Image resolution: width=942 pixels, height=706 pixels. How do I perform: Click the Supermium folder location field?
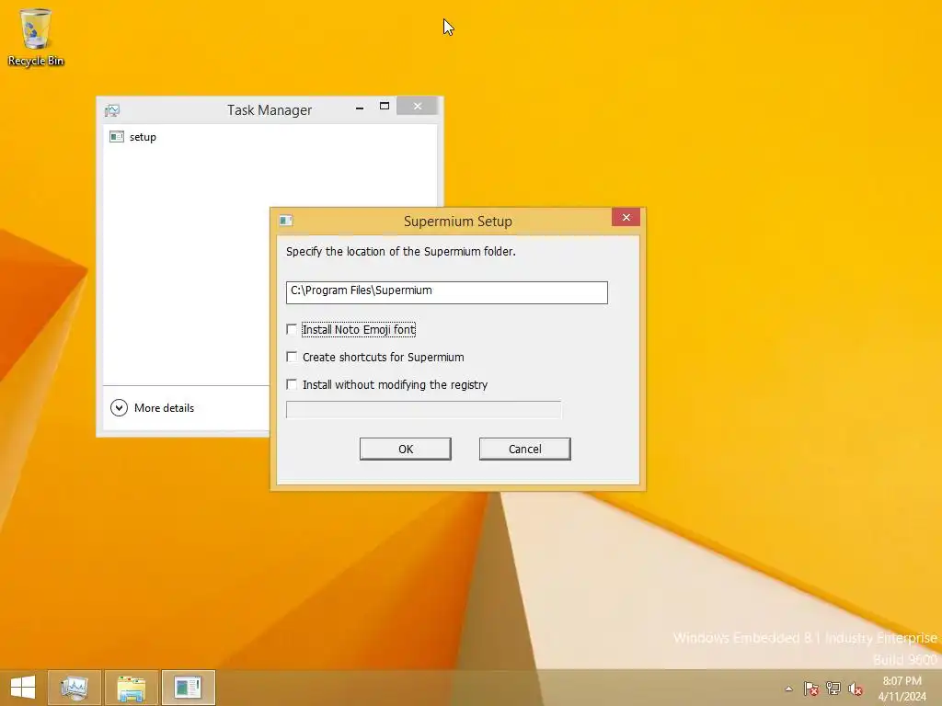click(x=446, y=292)
